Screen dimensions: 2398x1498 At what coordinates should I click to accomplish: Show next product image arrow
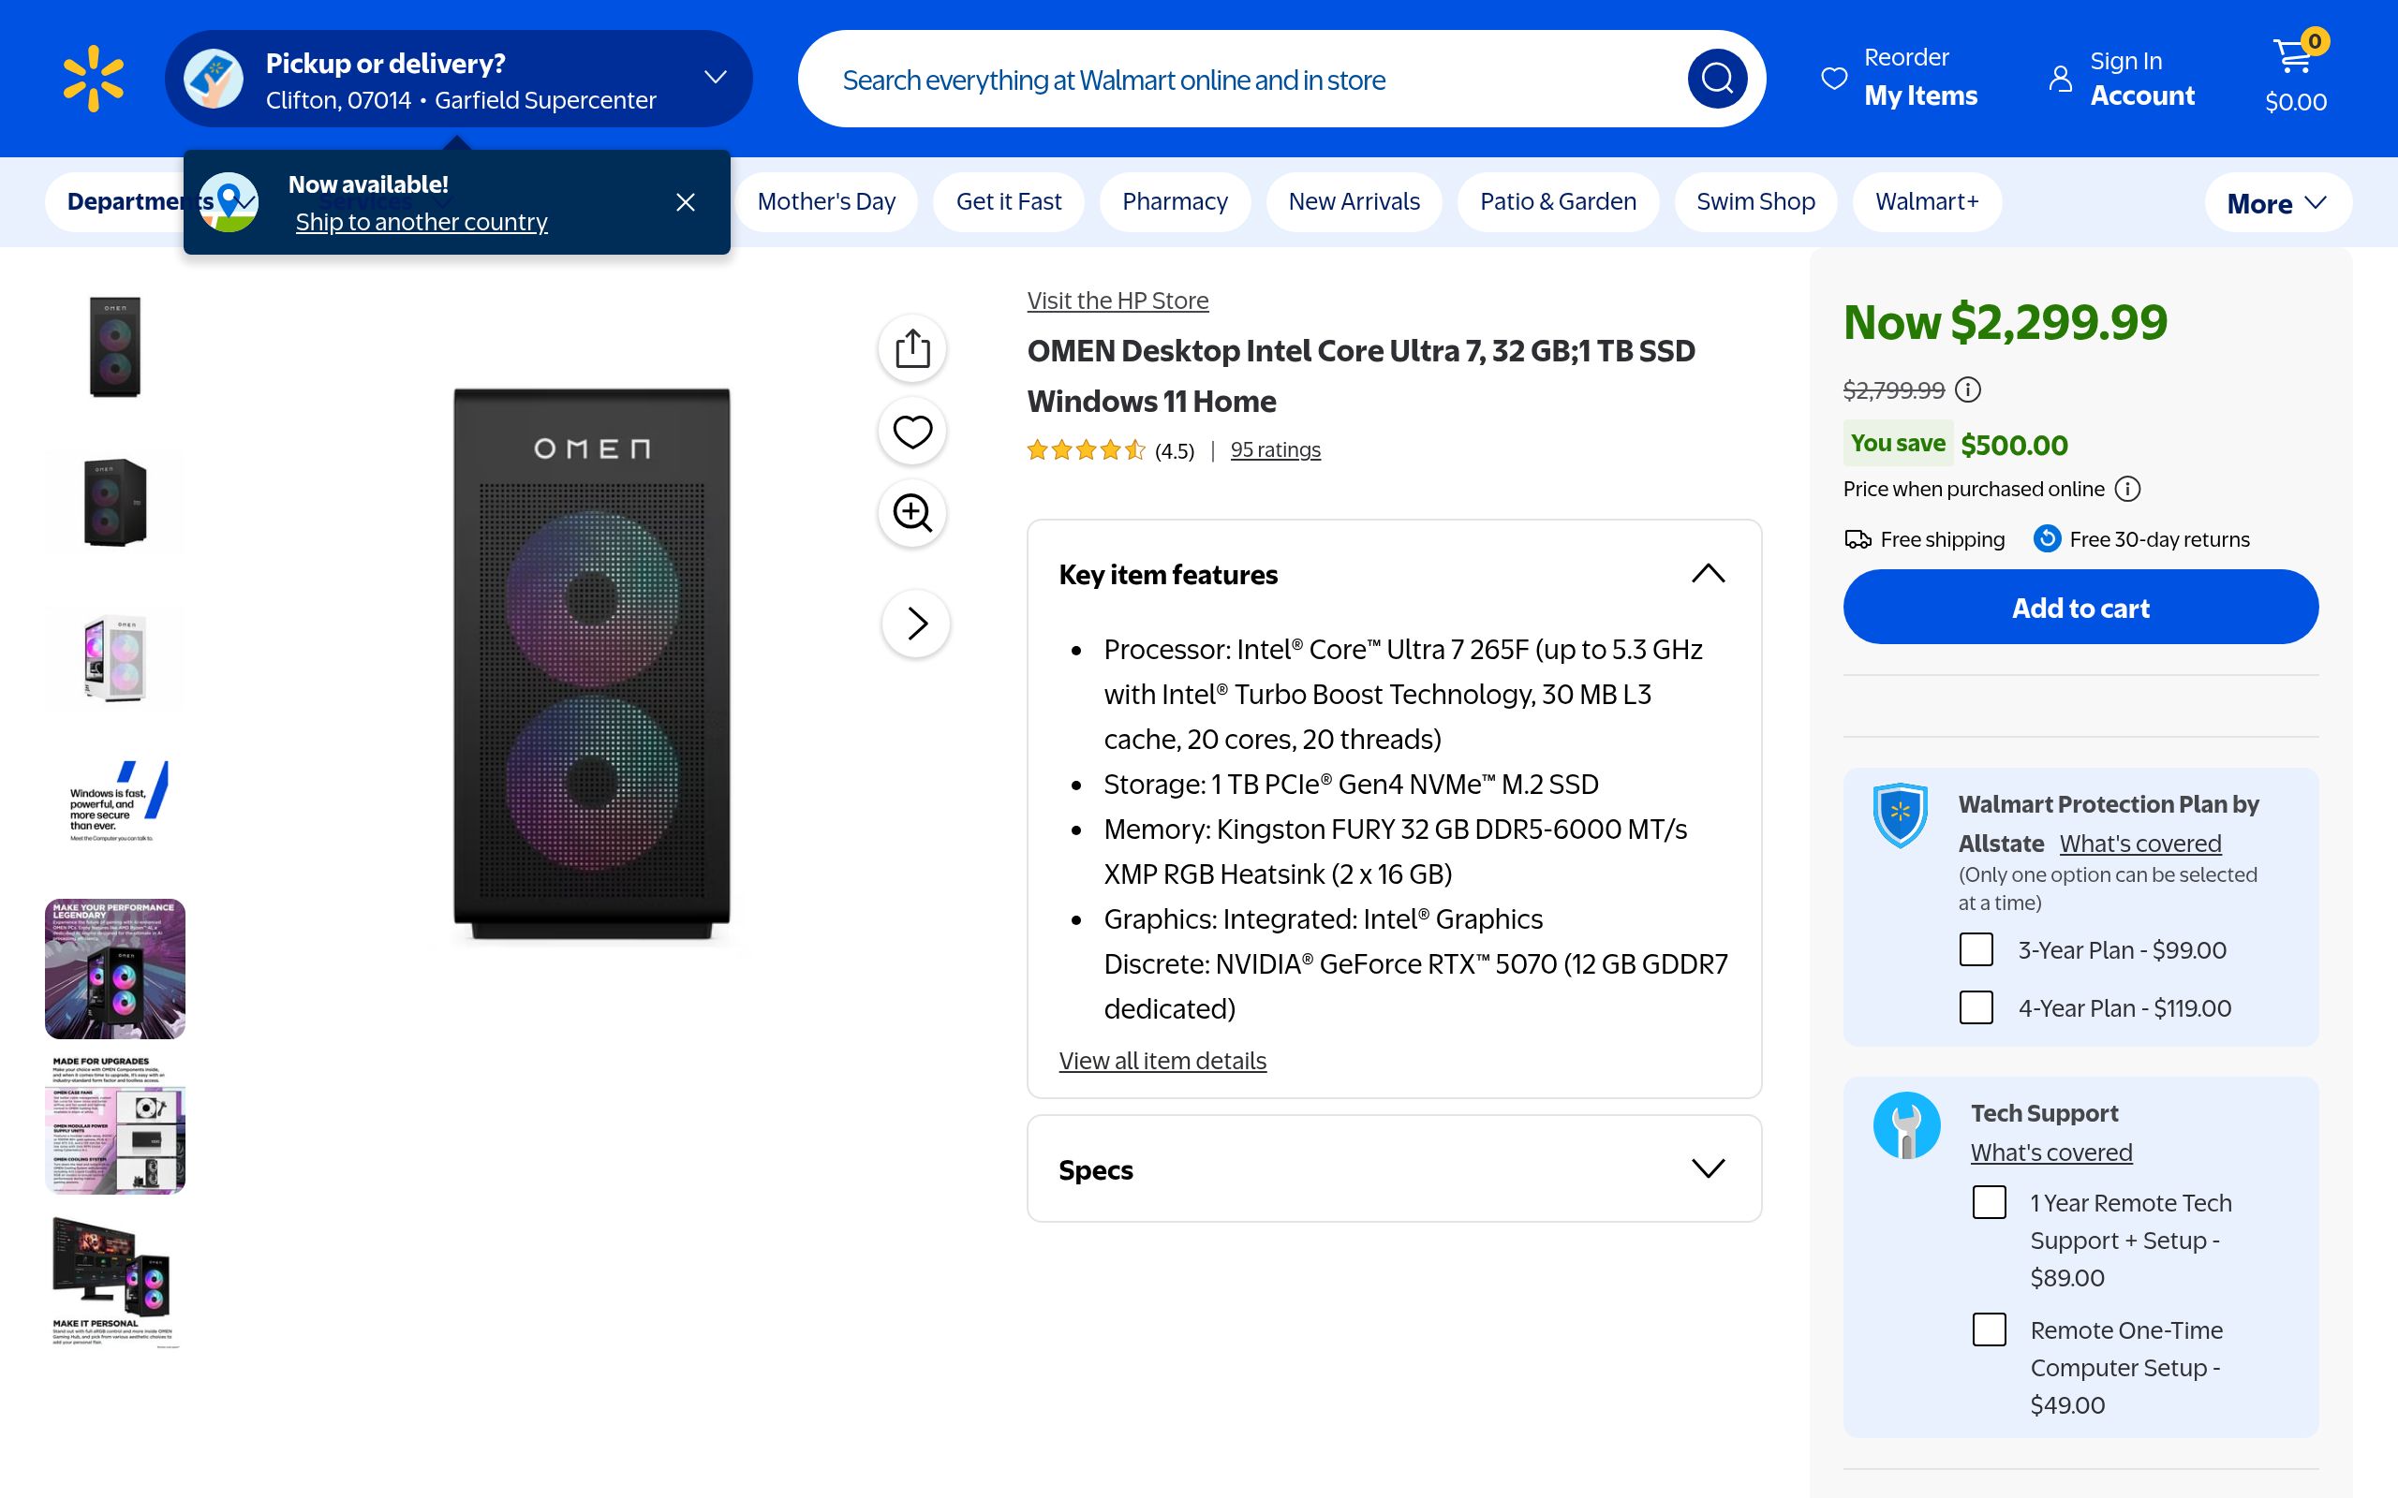click(917, 624)
